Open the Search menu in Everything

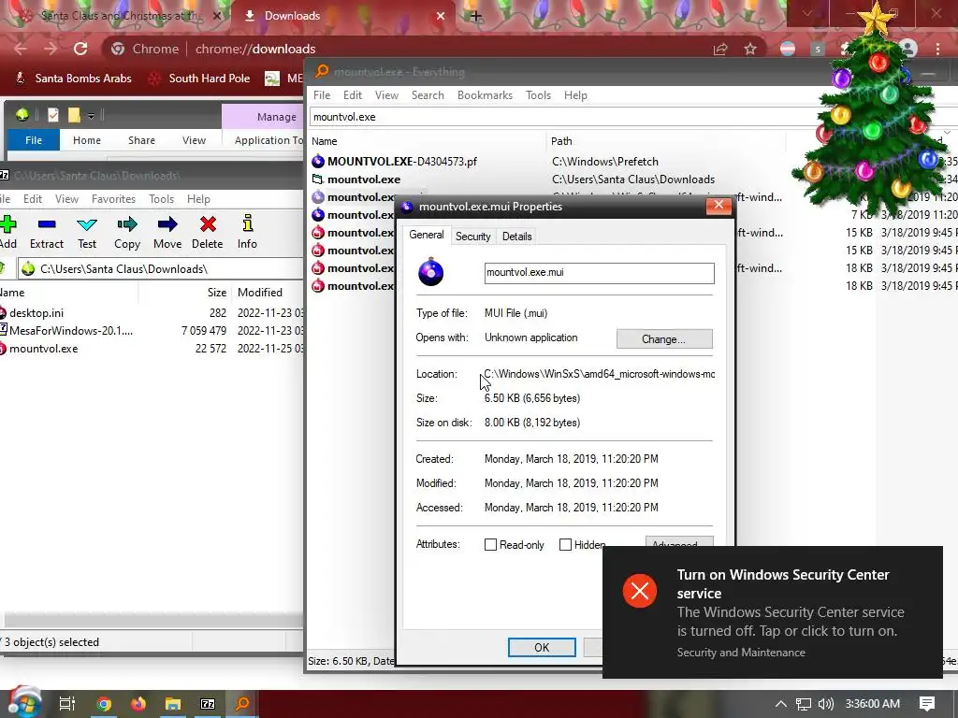click(428, 95)
